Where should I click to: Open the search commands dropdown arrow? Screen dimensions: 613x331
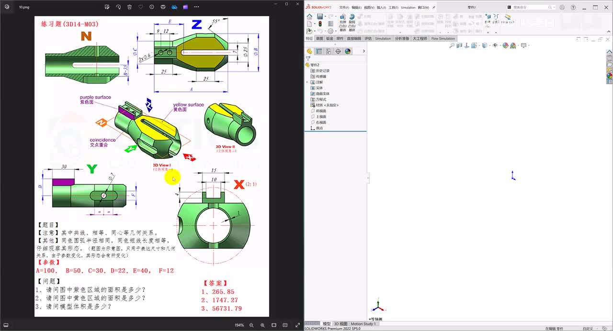click(553, 7)
